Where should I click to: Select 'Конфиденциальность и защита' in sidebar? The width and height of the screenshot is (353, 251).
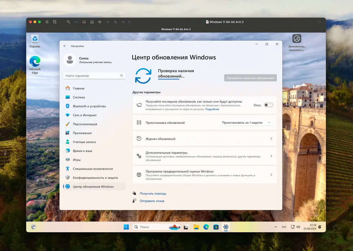(x=94, y=178)
